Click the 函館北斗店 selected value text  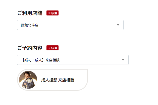(30, 25)
